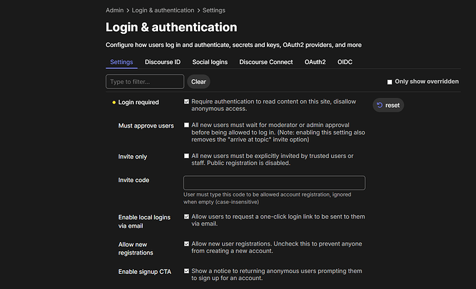This screenshot has width=476, height=289.
Task: Click the yellow overridden dot beside Login required
Action: (x=114, y=103)
